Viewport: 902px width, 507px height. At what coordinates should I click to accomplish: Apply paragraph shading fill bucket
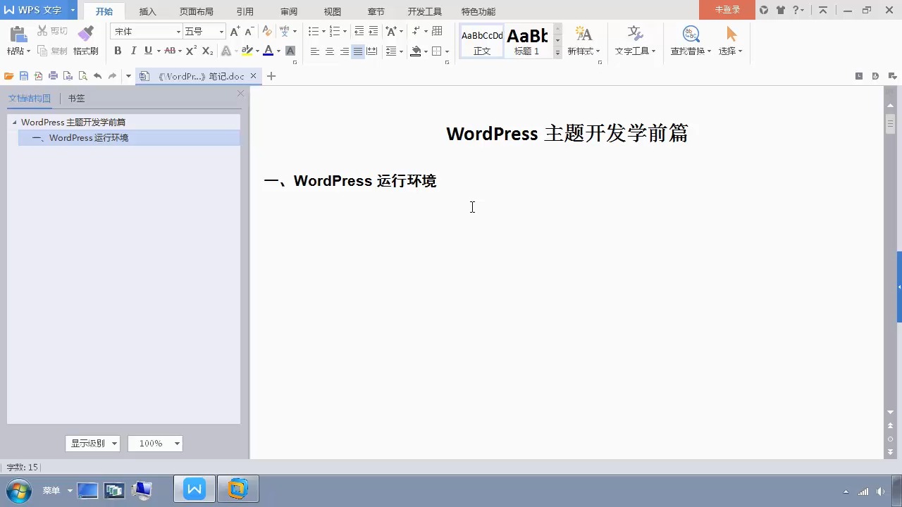[x=416, y=51]
